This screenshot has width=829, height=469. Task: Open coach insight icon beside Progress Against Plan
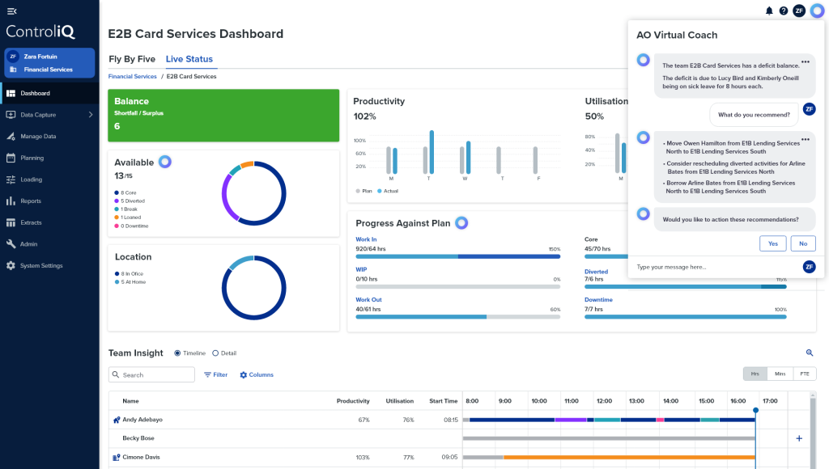(x=461, y=223)
